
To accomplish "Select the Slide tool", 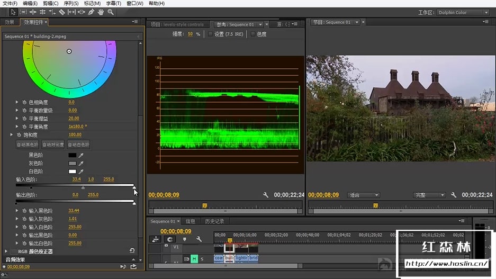I will (x=82, y=12).
